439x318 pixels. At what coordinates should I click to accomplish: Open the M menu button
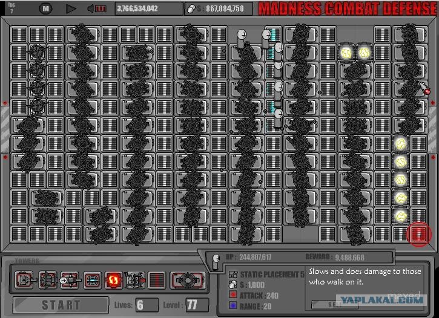point(45,8)
